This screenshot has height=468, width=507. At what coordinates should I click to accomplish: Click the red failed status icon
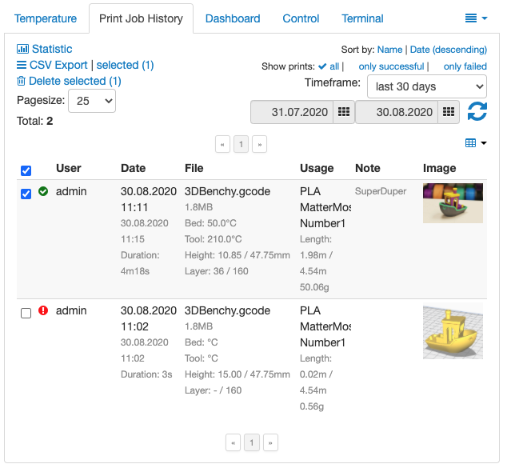tap(43, 310)
